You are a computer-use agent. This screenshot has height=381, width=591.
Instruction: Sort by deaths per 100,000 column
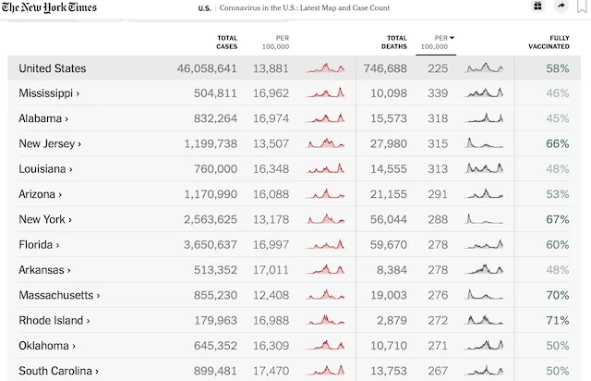[x=437, y=42]
